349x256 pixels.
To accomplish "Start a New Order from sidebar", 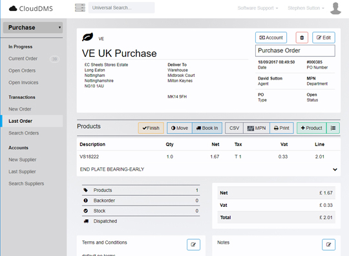I will pos(20,109).
